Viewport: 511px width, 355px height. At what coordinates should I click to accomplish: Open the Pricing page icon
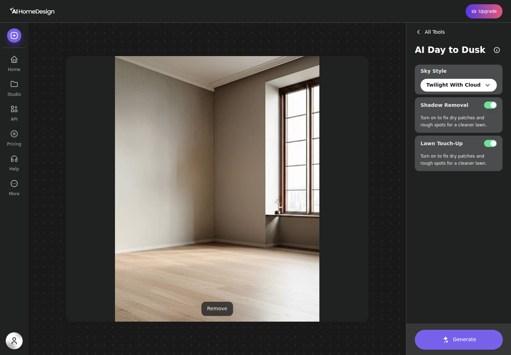tap(14, 134)
